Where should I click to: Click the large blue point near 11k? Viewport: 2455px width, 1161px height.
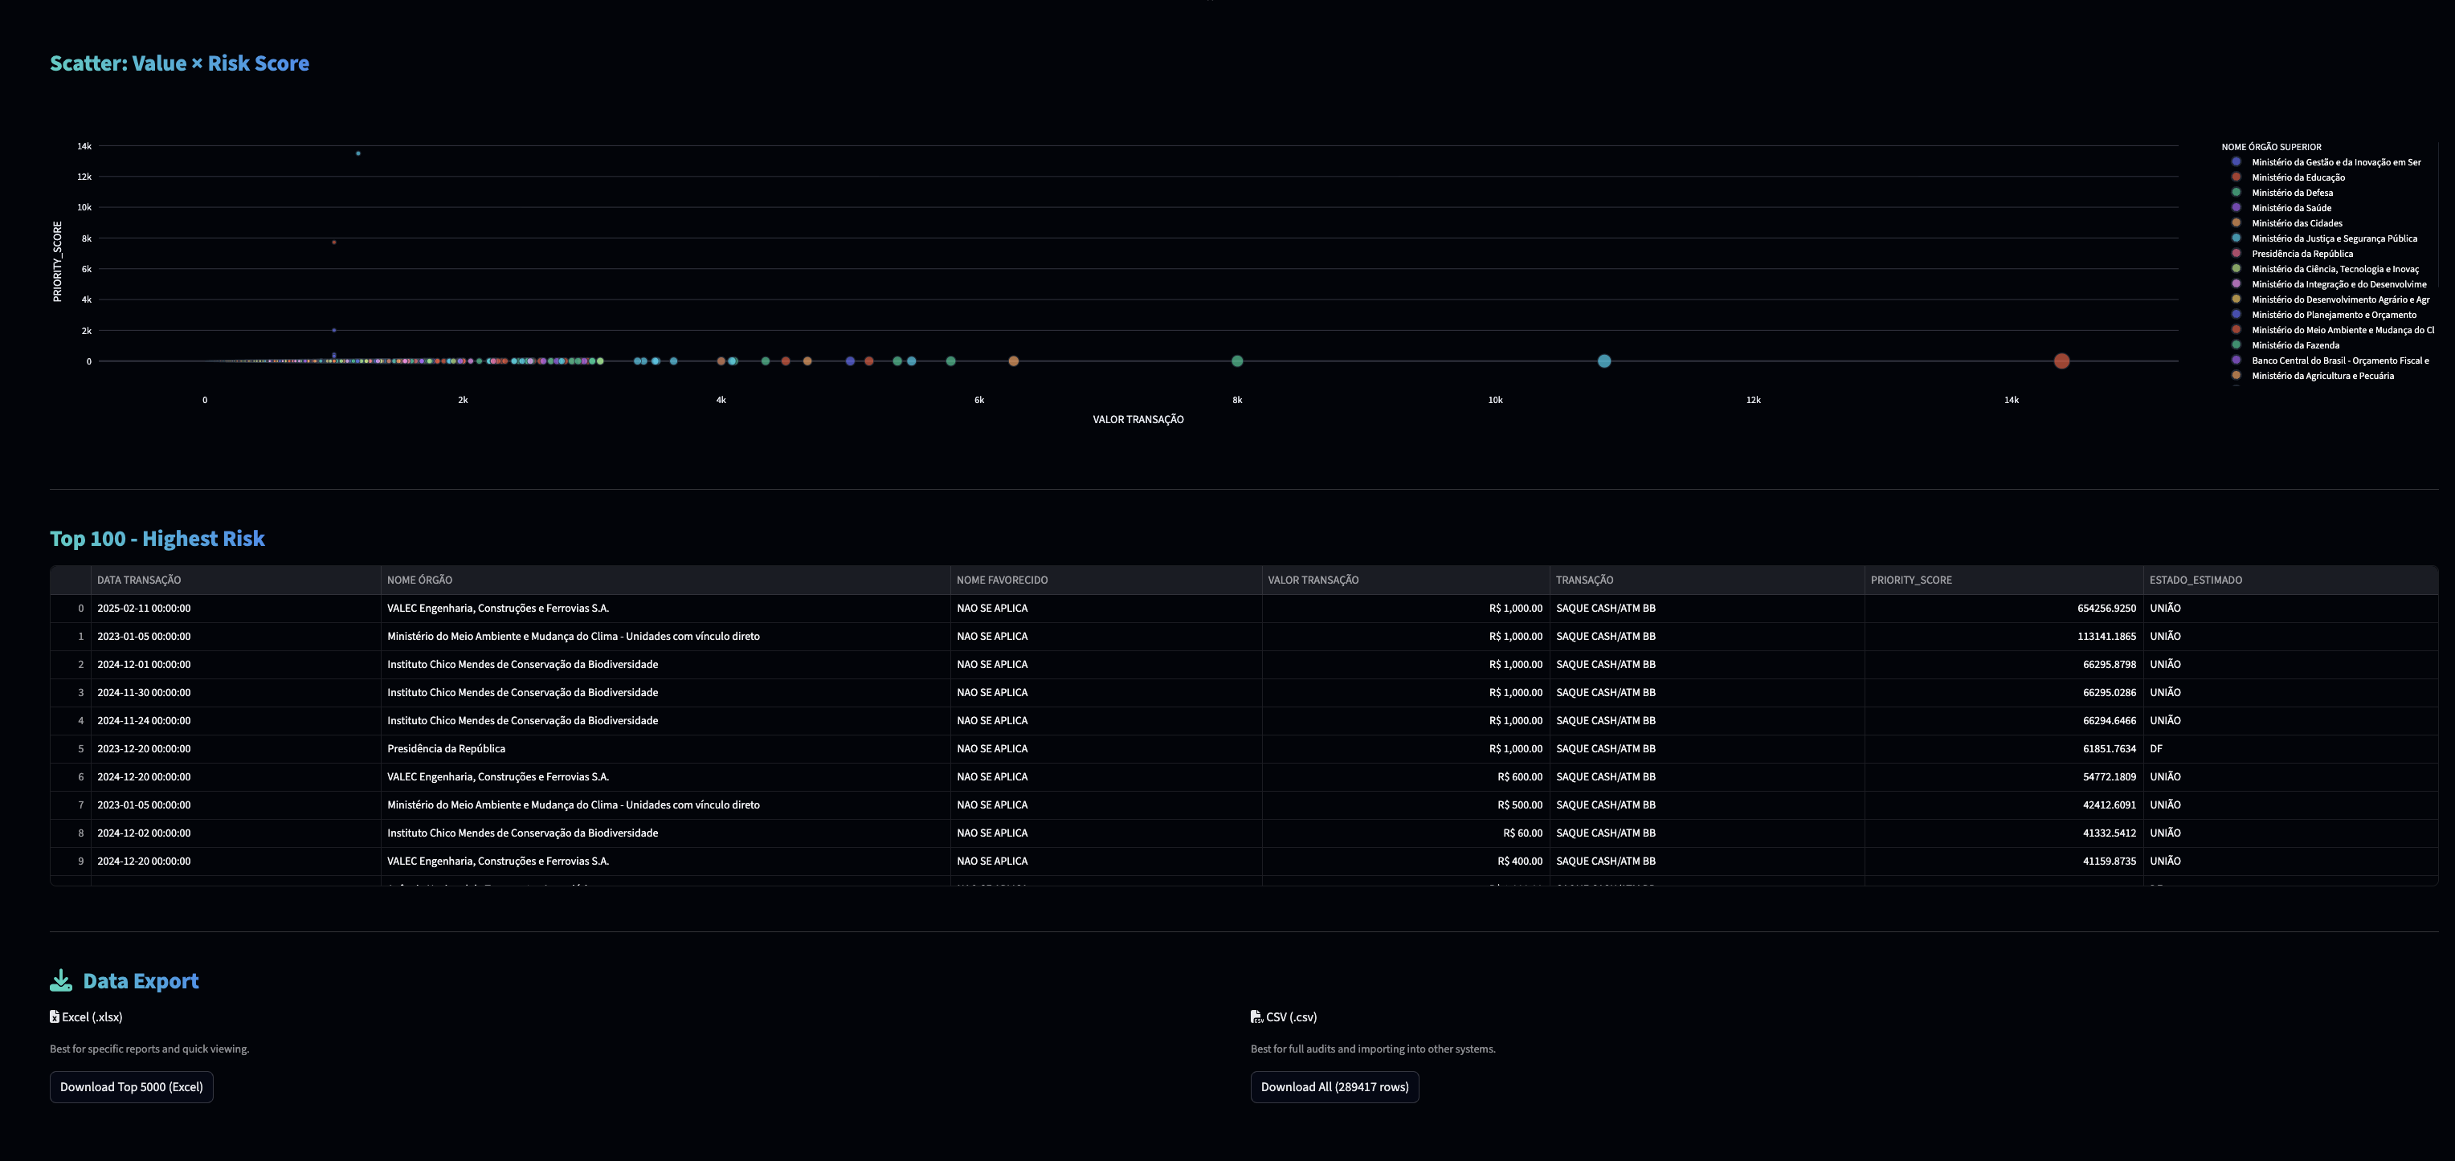click(1604, 361)
